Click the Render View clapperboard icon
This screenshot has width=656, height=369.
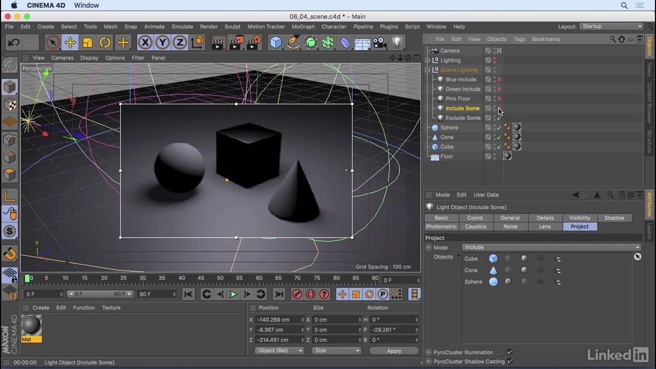tap(218, 43)
